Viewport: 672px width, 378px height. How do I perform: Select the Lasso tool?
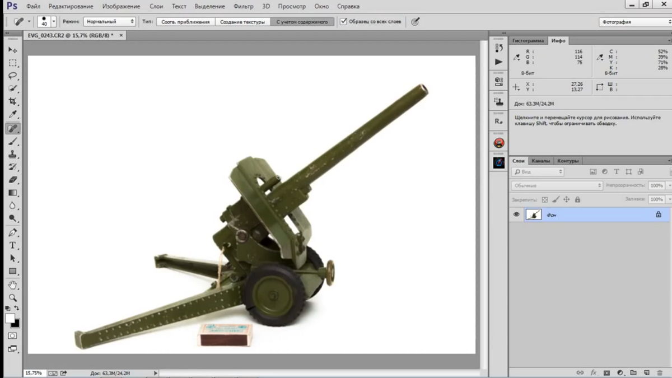[x=12, y=76]
